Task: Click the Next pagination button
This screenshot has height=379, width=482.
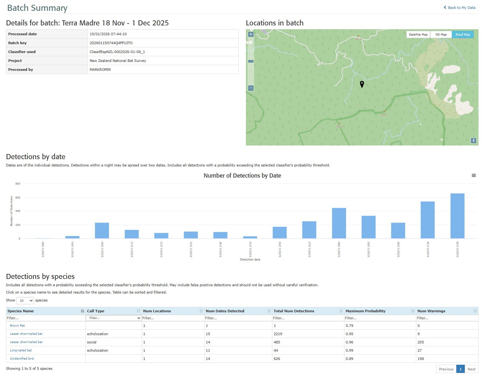Action: 472,369
